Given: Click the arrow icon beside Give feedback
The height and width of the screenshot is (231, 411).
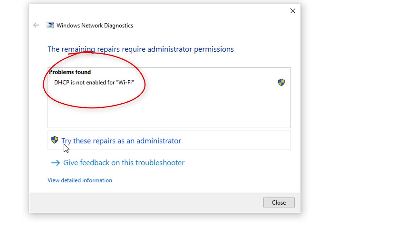Looking at the screenshot, I should pos(56,163).
